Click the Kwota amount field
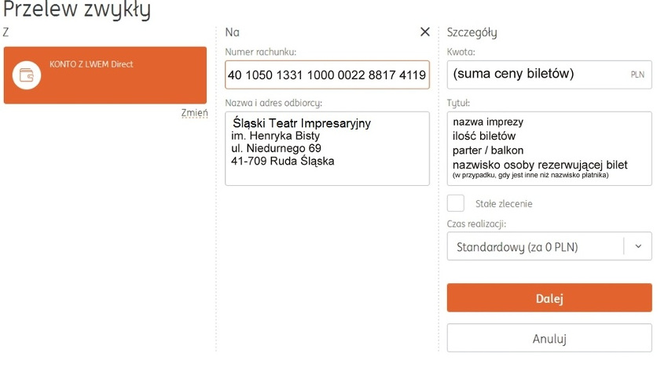 [549, 75]
